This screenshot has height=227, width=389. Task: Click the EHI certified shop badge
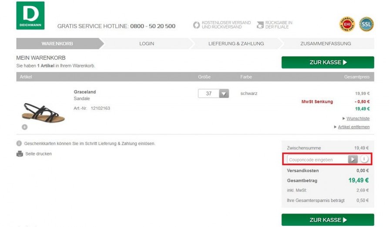point(347,24)
